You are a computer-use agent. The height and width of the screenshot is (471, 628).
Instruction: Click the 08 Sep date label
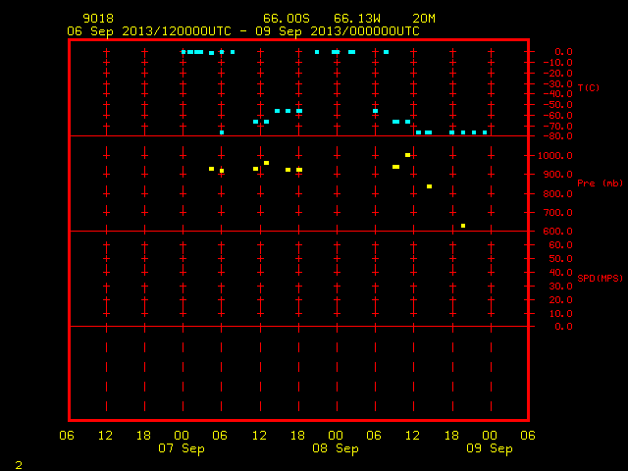(336, 448)
